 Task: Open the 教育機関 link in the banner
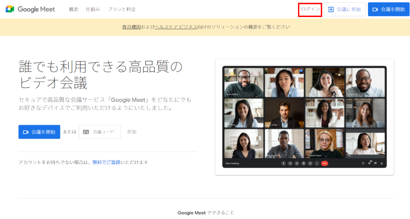pyautogui.click(x=131, y=27)
